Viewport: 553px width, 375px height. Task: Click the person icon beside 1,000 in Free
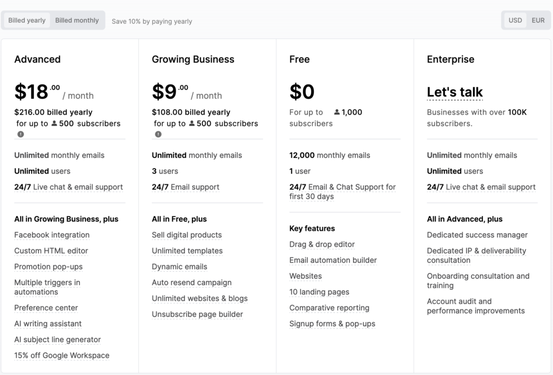pos(337,112)
